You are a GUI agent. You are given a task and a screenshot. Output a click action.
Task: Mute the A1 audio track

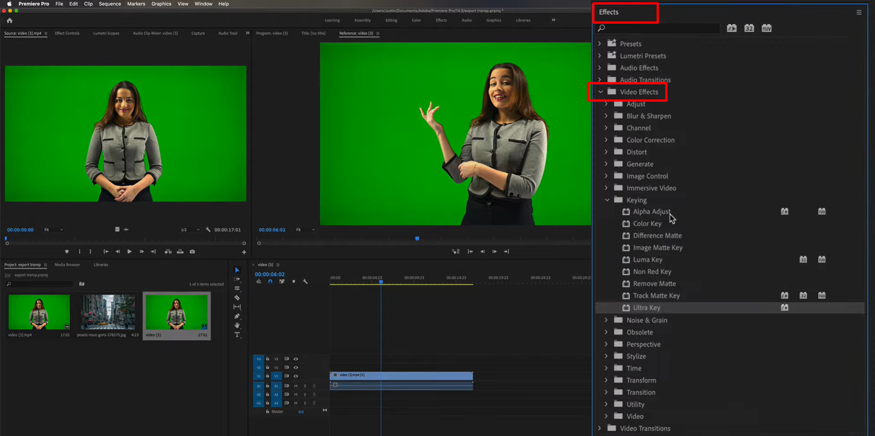point(295,386)
